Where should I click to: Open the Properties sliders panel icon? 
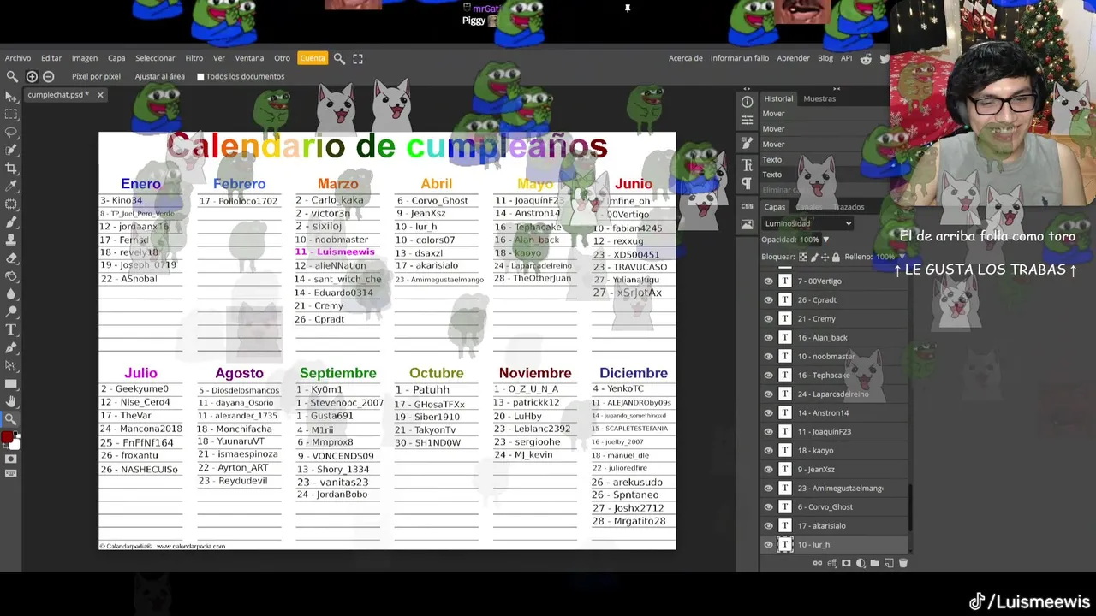pos(747,121)
